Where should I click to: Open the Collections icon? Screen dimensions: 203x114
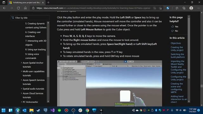click(184, 8)
